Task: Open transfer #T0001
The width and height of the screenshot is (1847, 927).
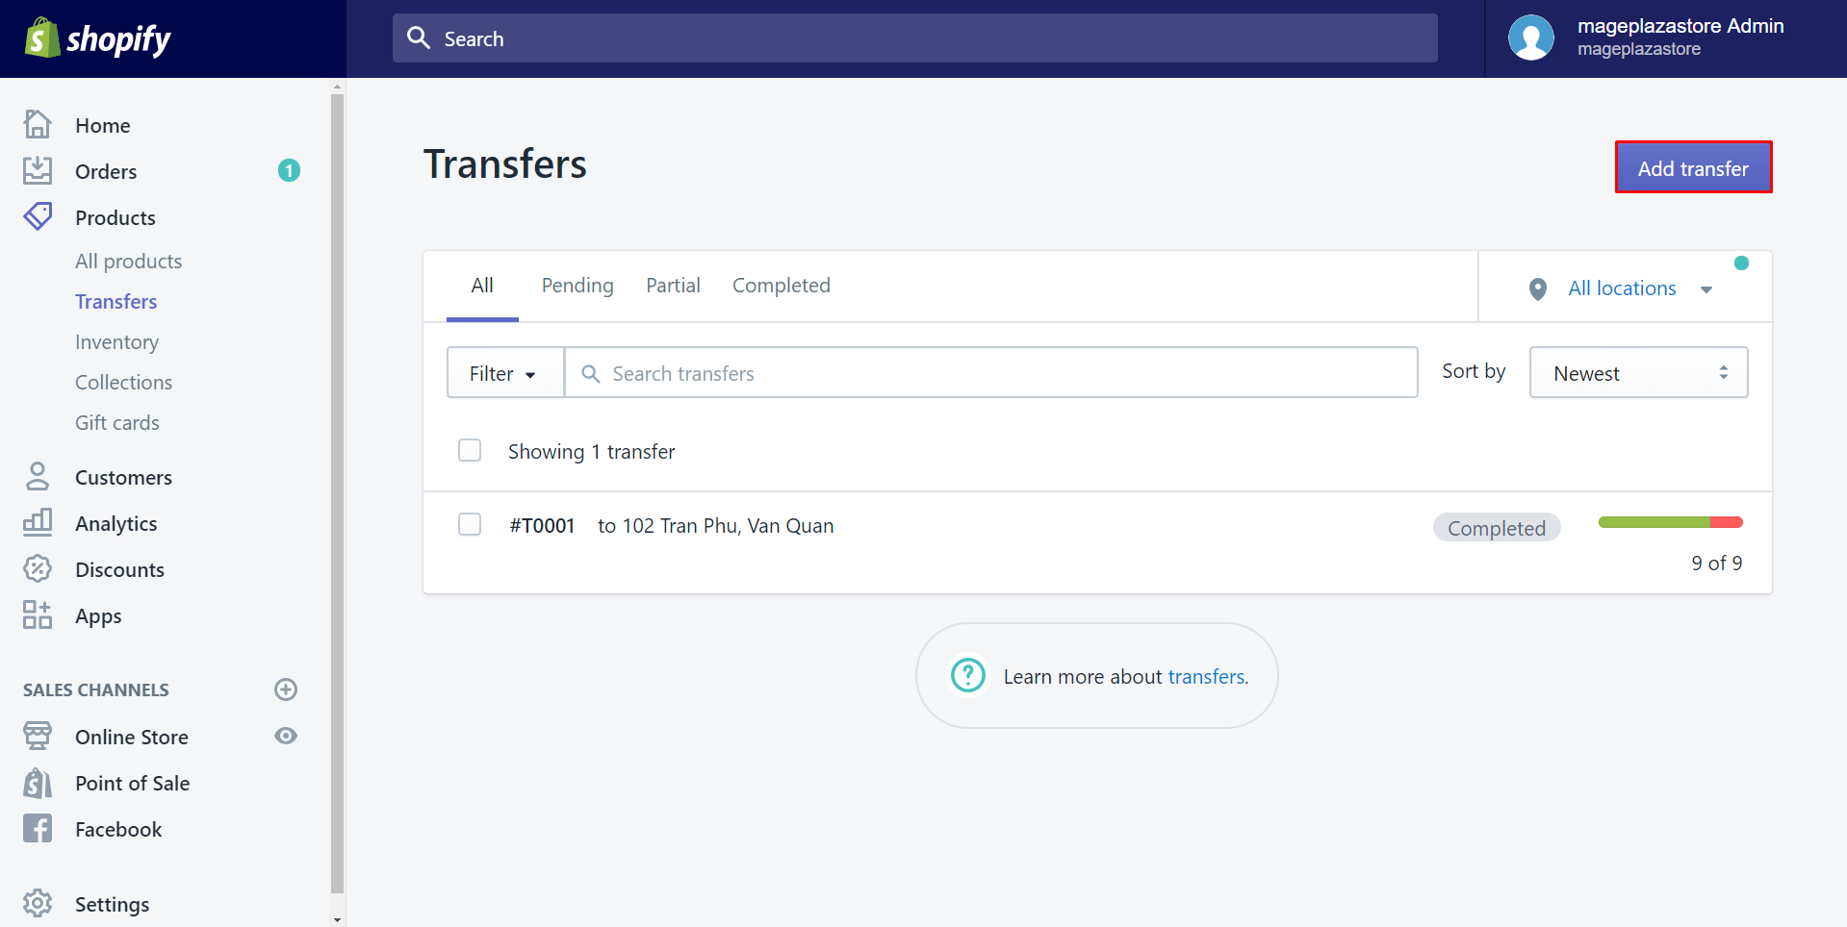Action: 542,525
